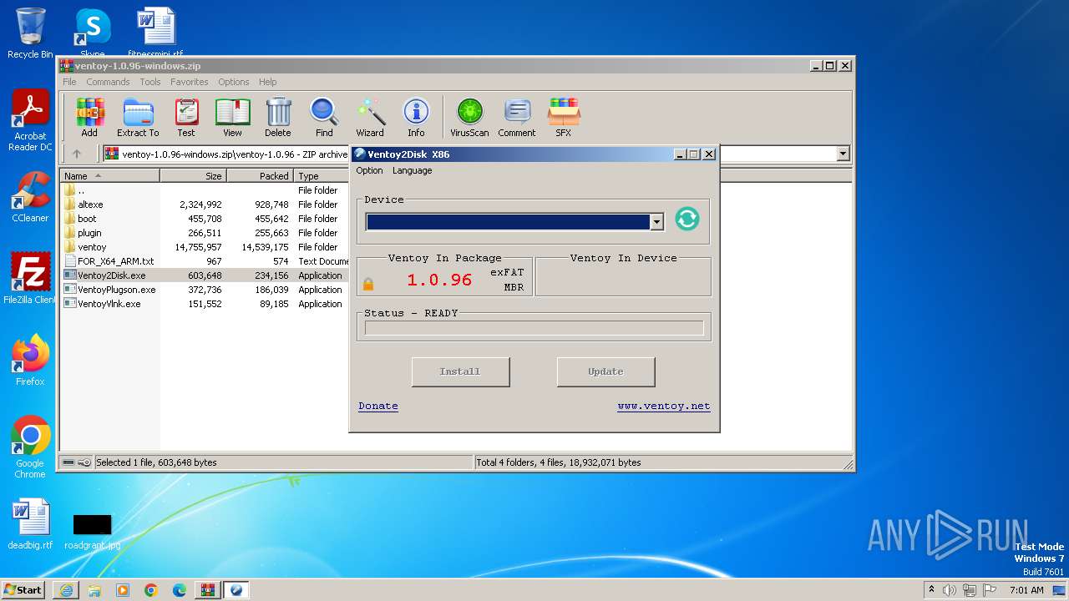
Task: Click the Find magnifier icon
Action: pyautogui.click(x=324, y=117)
